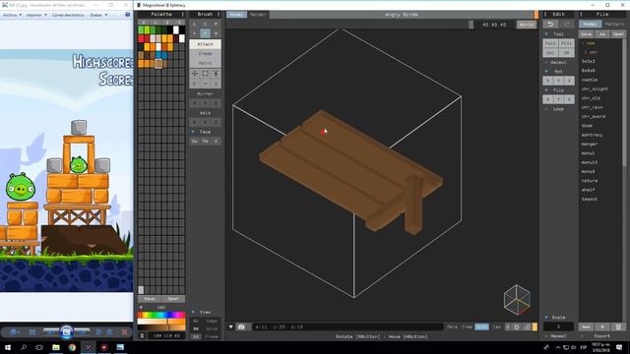Open the castle model in file list
630x354 pixels.
point(590,80)
